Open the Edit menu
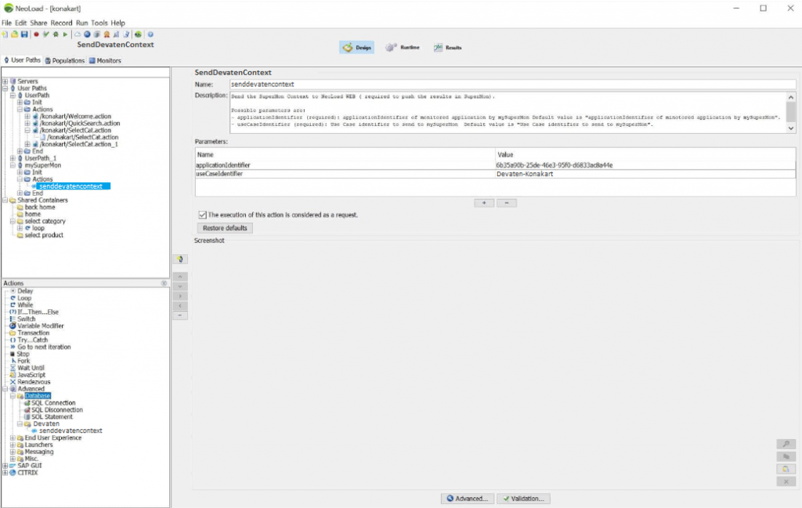 click(x=20, y=23)
